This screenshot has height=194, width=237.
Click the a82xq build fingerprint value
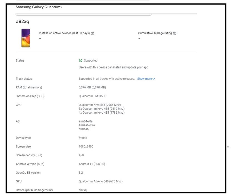83,190
